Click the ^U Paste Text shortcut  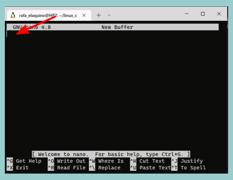pyautogui.click(x=150, y=167)
